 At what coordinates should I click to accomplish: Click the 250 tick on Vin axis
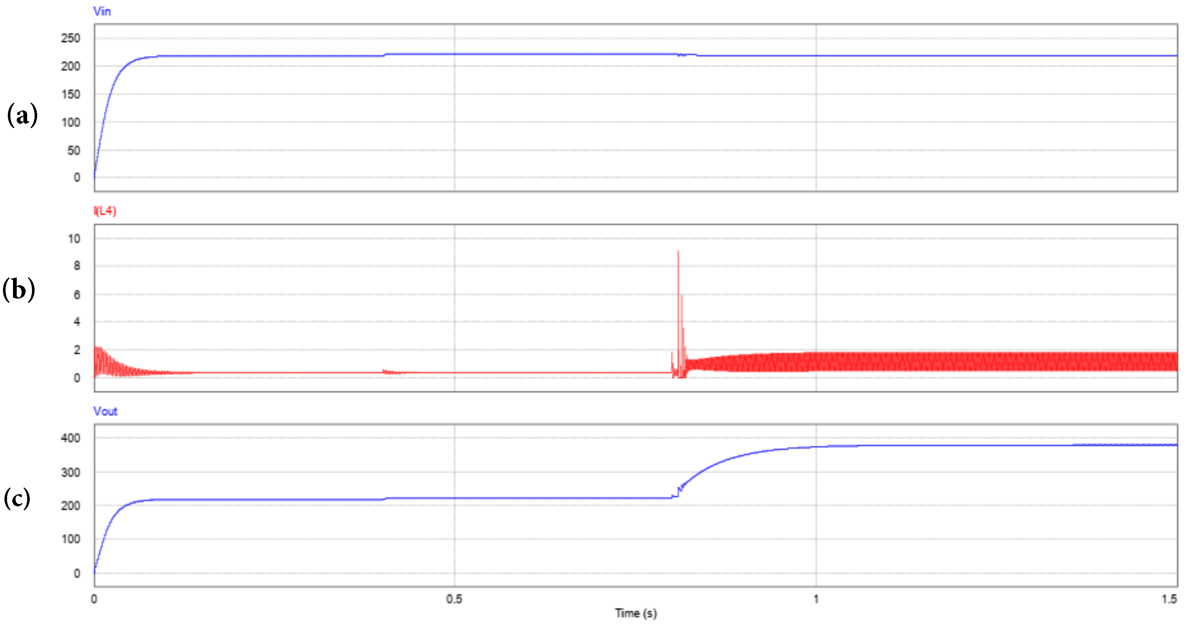(71, 38)
